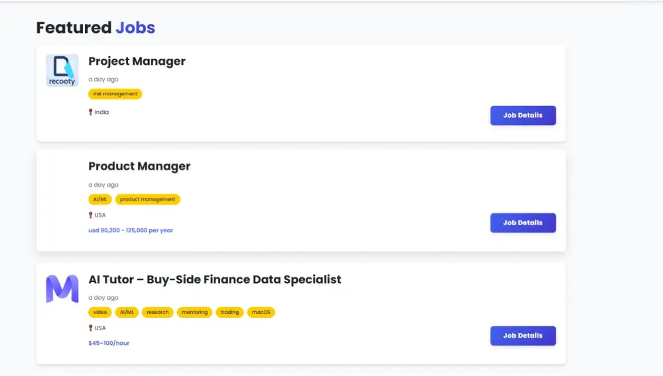Open the AI Tutor – Buy-Side Finance Data Specialist title
Viewport: 663px width, 376px height.
pyautogui.click(x=214, y=279)
